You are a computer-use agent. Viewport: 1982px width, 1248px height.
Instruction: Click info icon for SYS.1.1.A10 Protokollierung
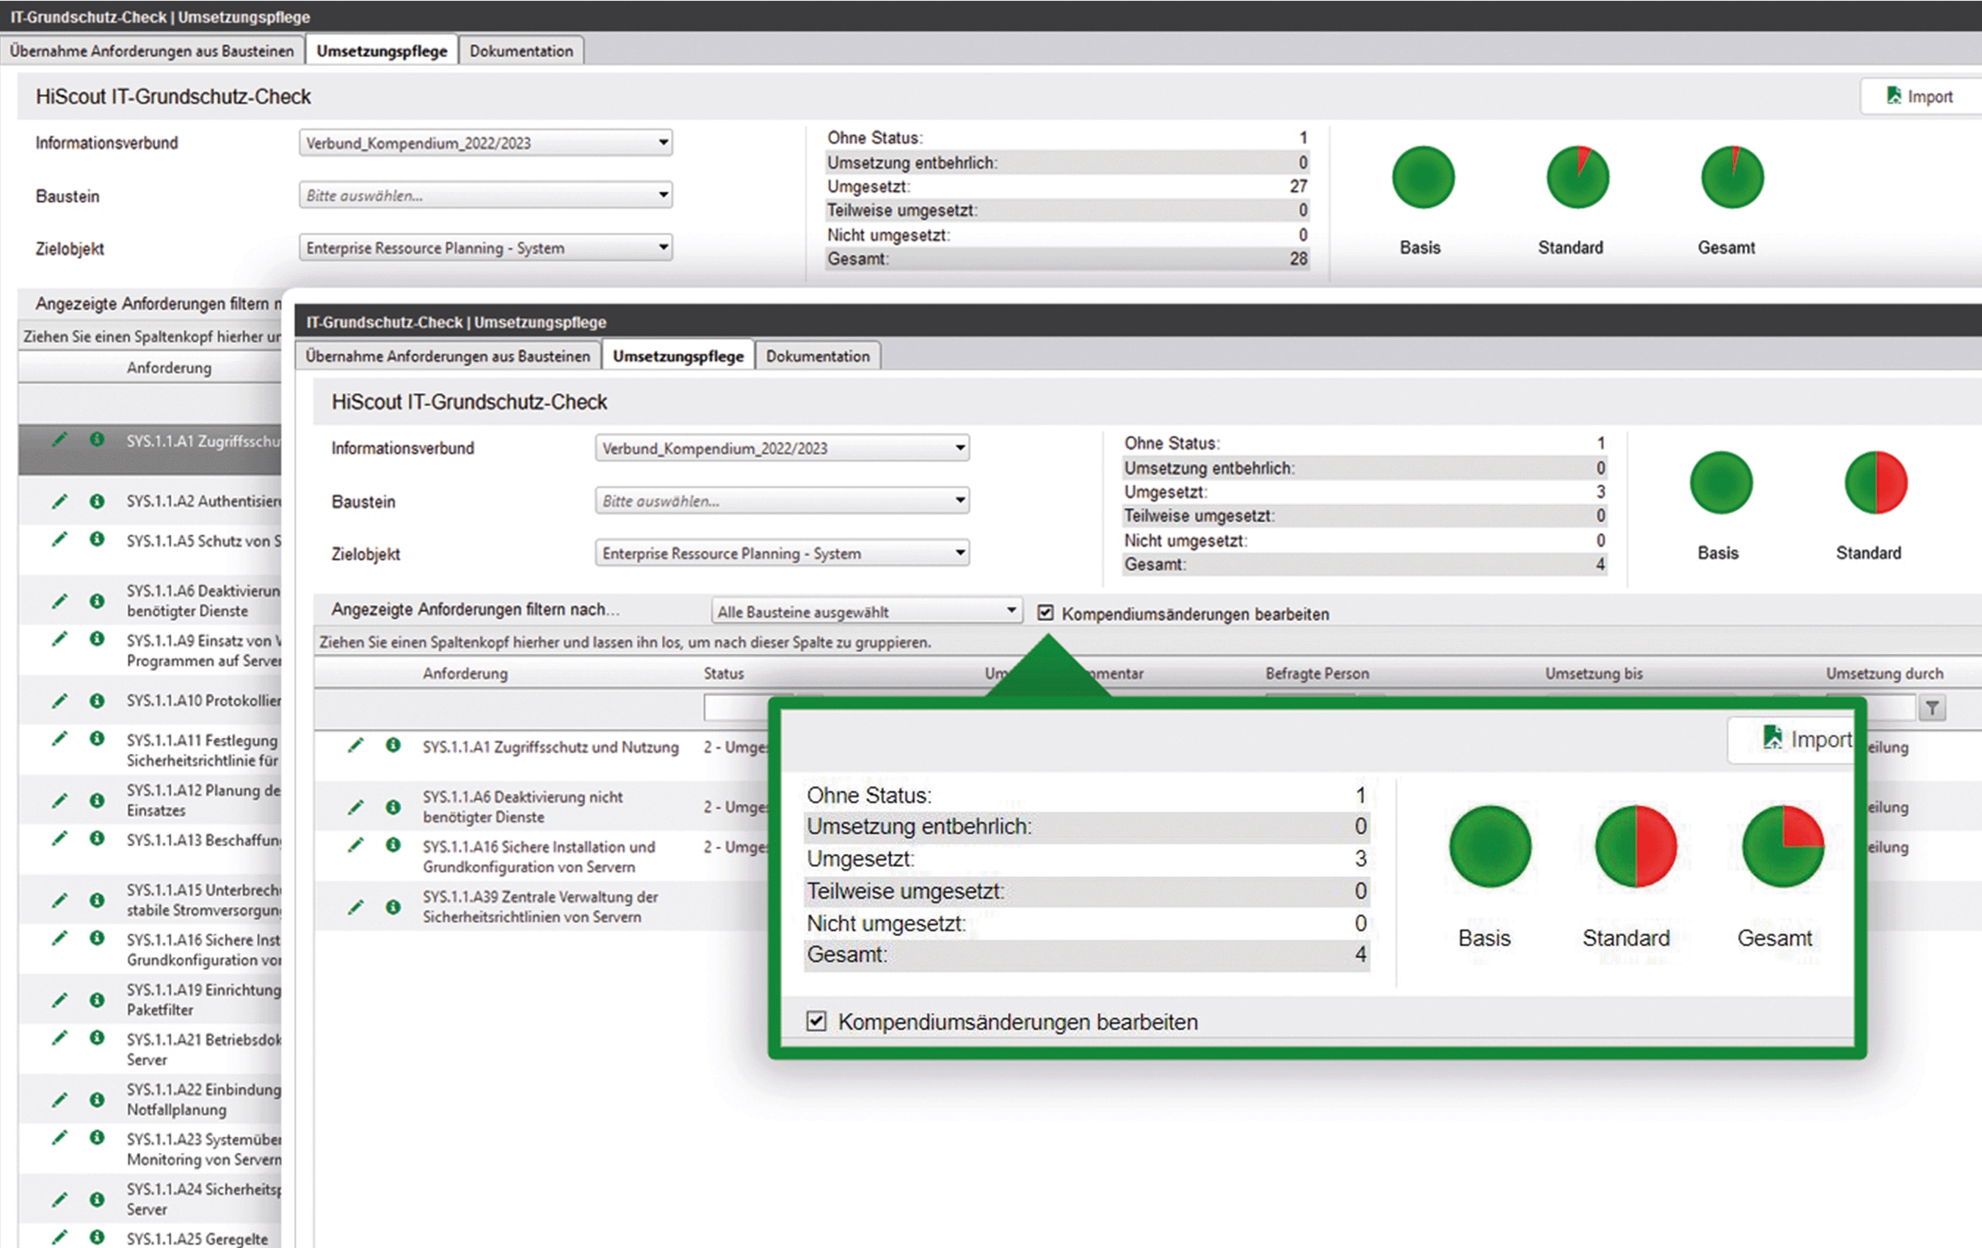click(97, 700)
